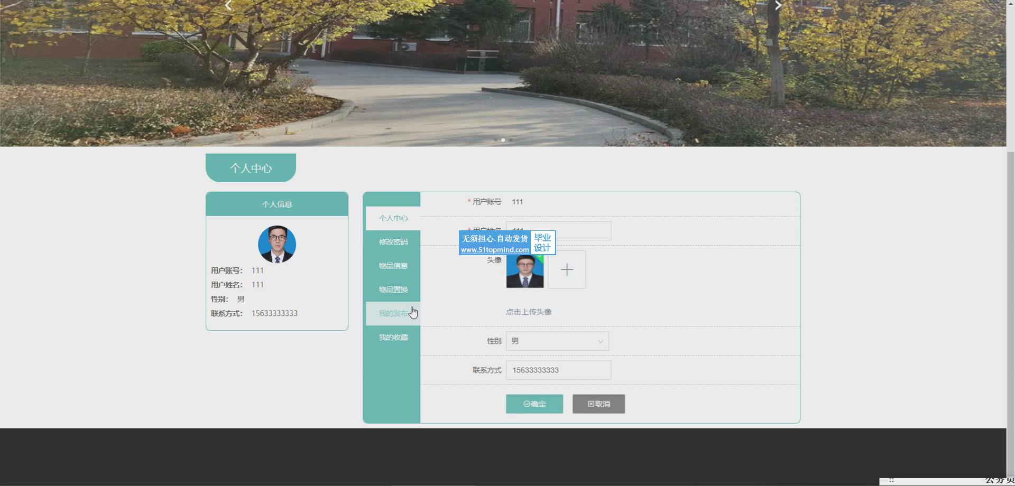Select the first carousel indicator dot
This screenshot has height=486, width=1015.
[x=495, y=140]
